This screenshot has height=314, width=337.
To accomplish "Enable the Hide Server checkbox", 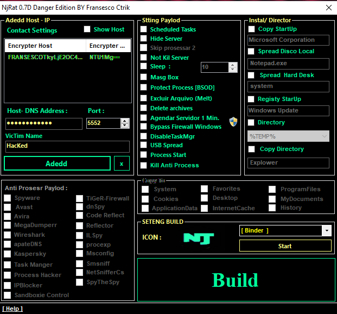I will click(x=144, y=39).
